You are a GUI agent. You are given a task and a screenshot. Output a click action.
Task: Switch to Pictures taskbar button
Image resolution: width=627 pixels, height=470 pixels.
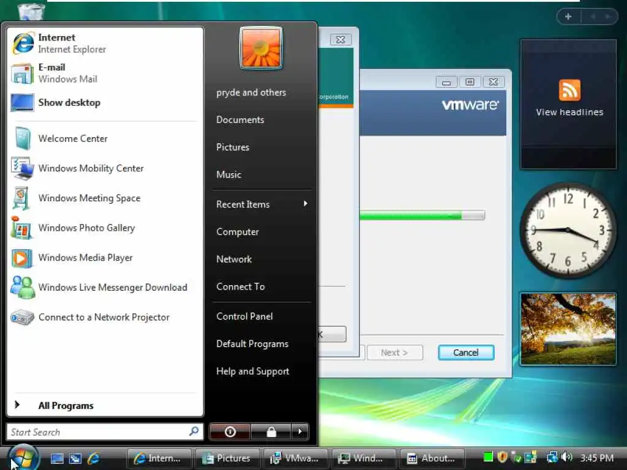coord(227,458)
